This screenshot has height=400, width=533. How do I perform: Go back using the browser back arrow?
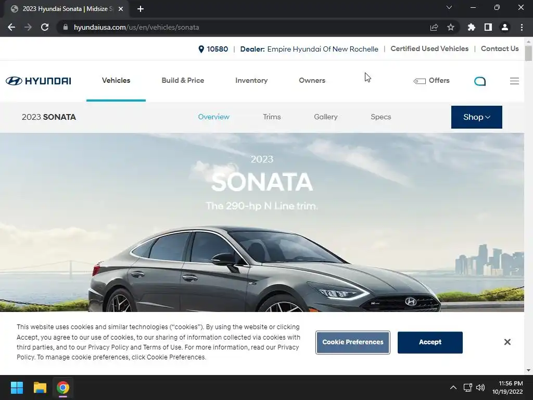[11, 27]
